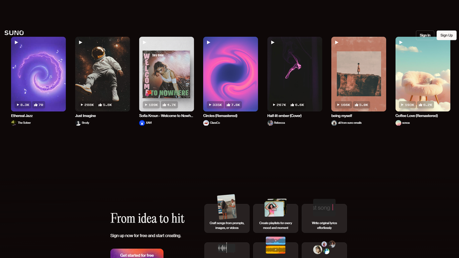
Task: Click 193K plays on Coffee Love
Action: point(407,105)
